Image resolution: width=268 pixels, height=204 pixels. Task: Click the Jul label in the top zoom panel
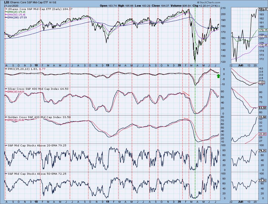(240, 66)
